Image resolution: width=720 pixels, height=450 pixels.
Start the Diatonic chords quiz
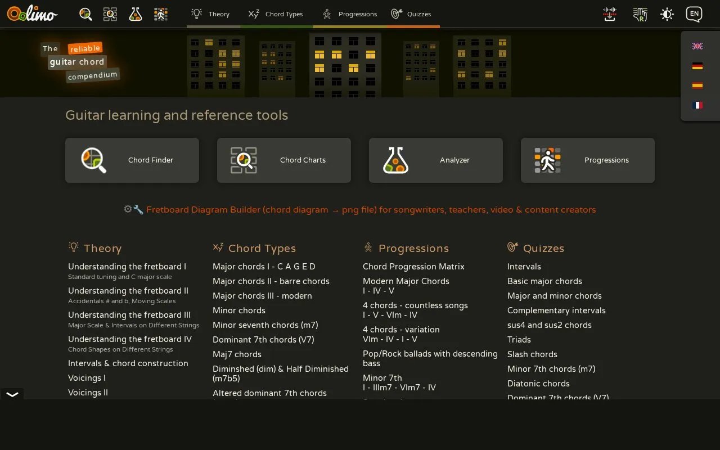[538, 384]
